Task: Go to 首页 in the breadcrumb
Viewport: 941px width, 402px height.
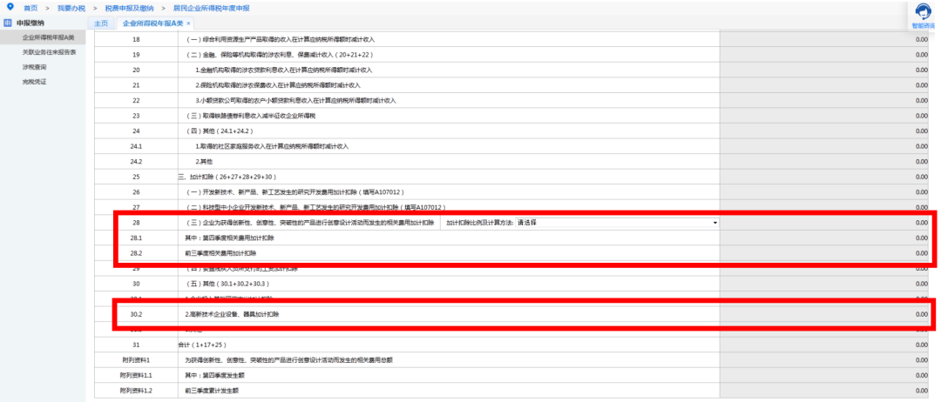Action: tap(30, 8)
